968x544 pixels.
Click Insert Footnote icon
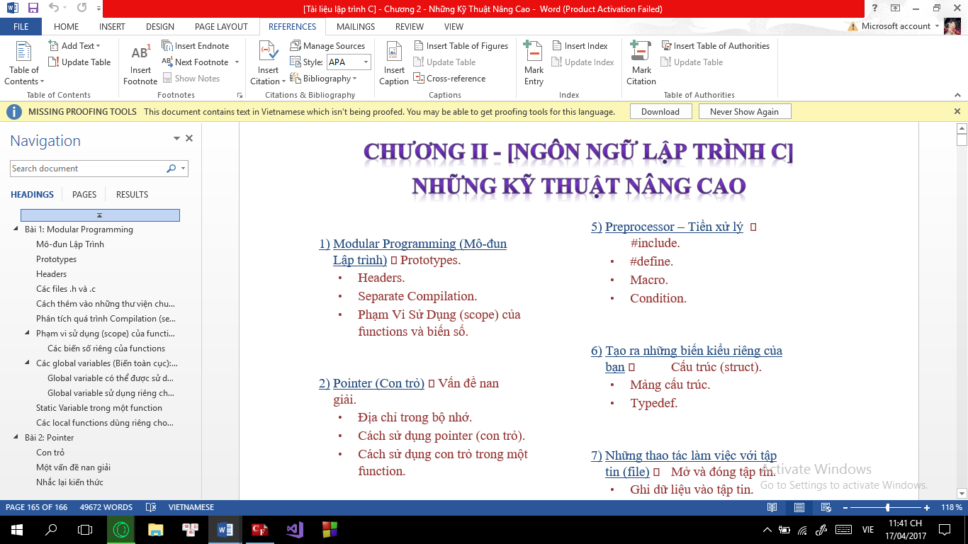click(140, 54)
